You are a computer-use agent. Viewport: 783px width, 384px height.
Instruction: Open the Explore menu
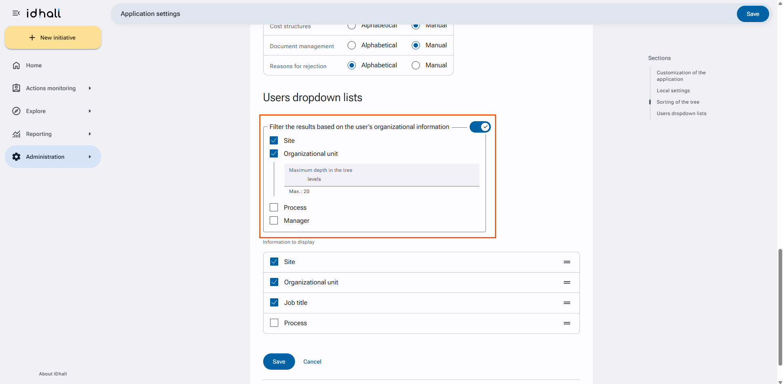[x=53, y=111]
